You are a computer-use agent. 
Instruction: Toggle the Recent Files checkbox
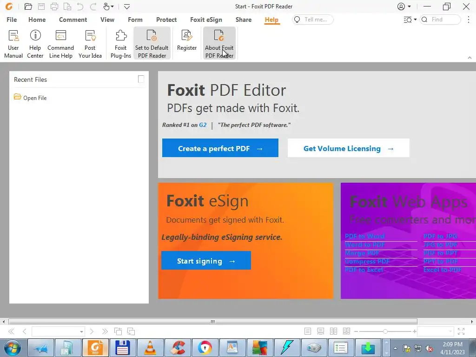click(141, 79)
